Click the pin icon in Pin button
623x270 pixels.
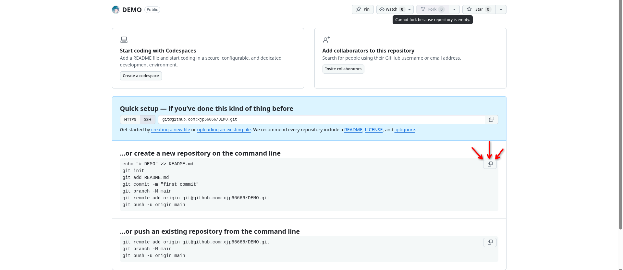(359, 9)
